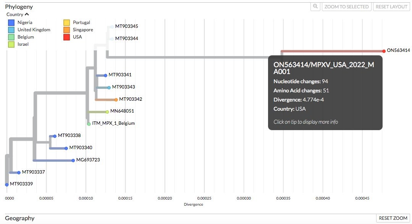Click the MT903339 root tip node

pyautogui.click(x=6, y=184)
